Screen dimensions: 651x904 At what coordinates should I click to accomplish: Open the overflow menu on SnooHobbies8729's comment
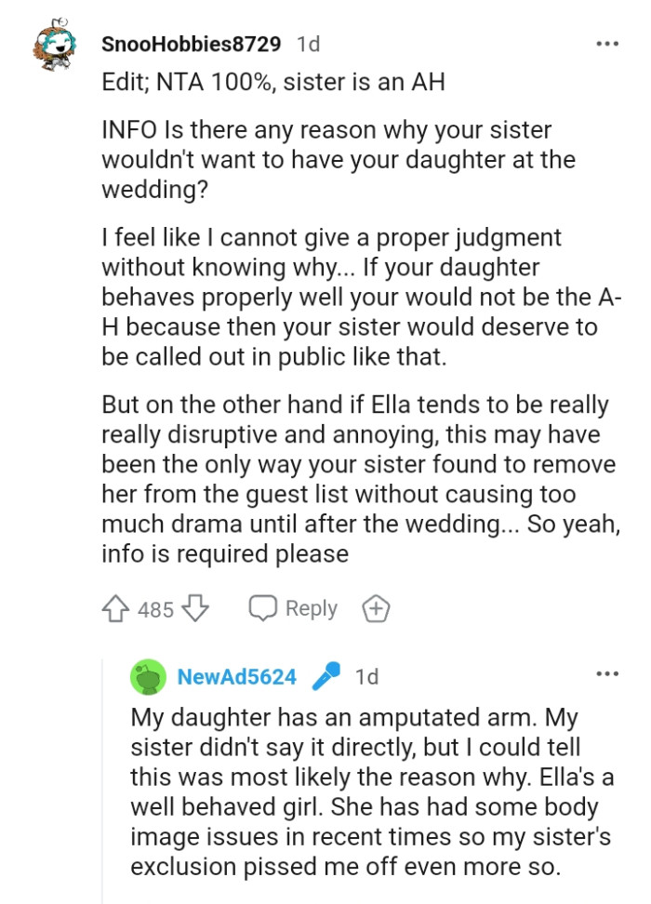607,41
